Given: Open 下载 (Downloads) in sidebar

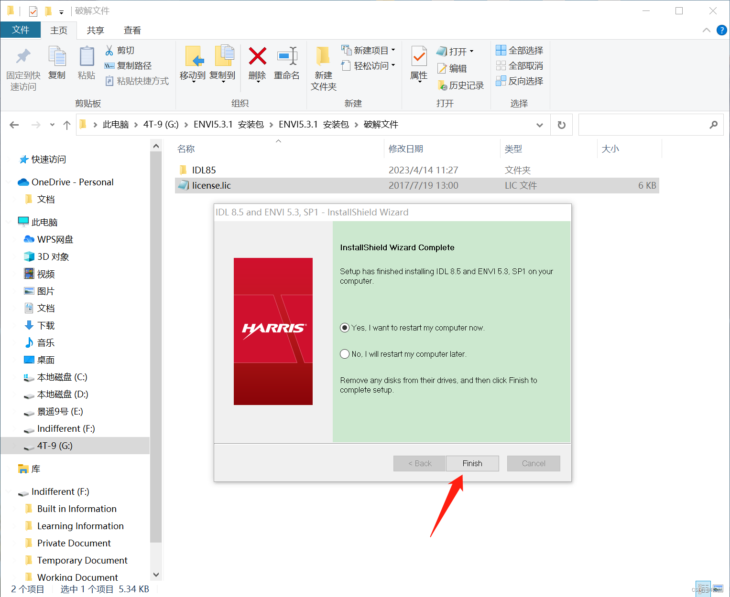Looking at the screenshot, I should tap(46, 325).
